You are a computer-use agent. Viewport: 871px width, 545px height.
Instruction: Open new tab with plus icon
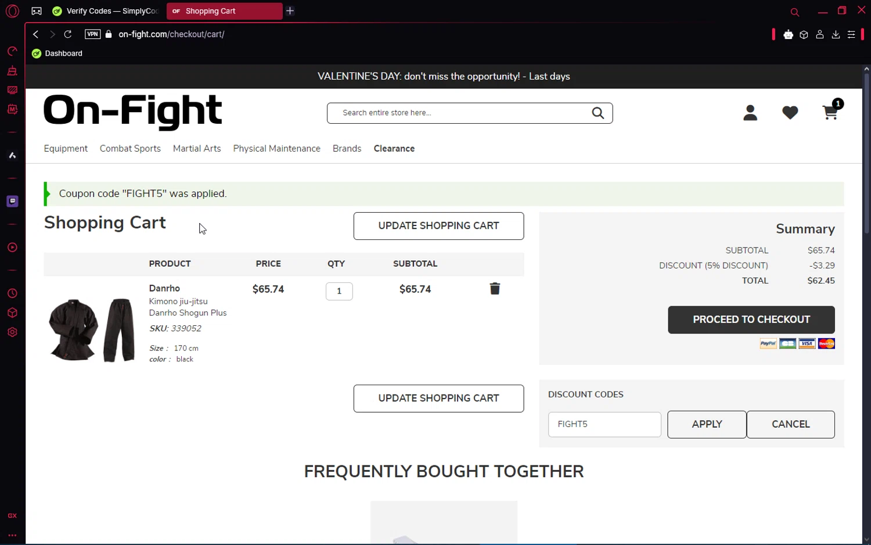[290, 11]
